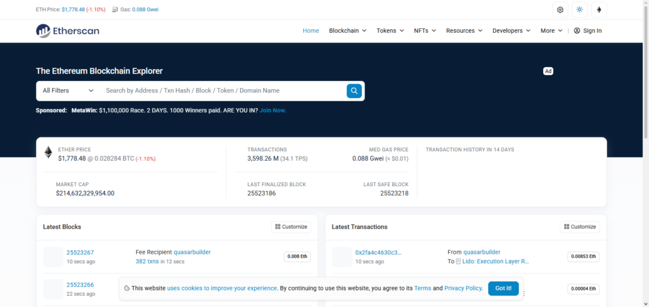
Task: Open Lido: Execution Layer R... link
Action: pos(496,261)
